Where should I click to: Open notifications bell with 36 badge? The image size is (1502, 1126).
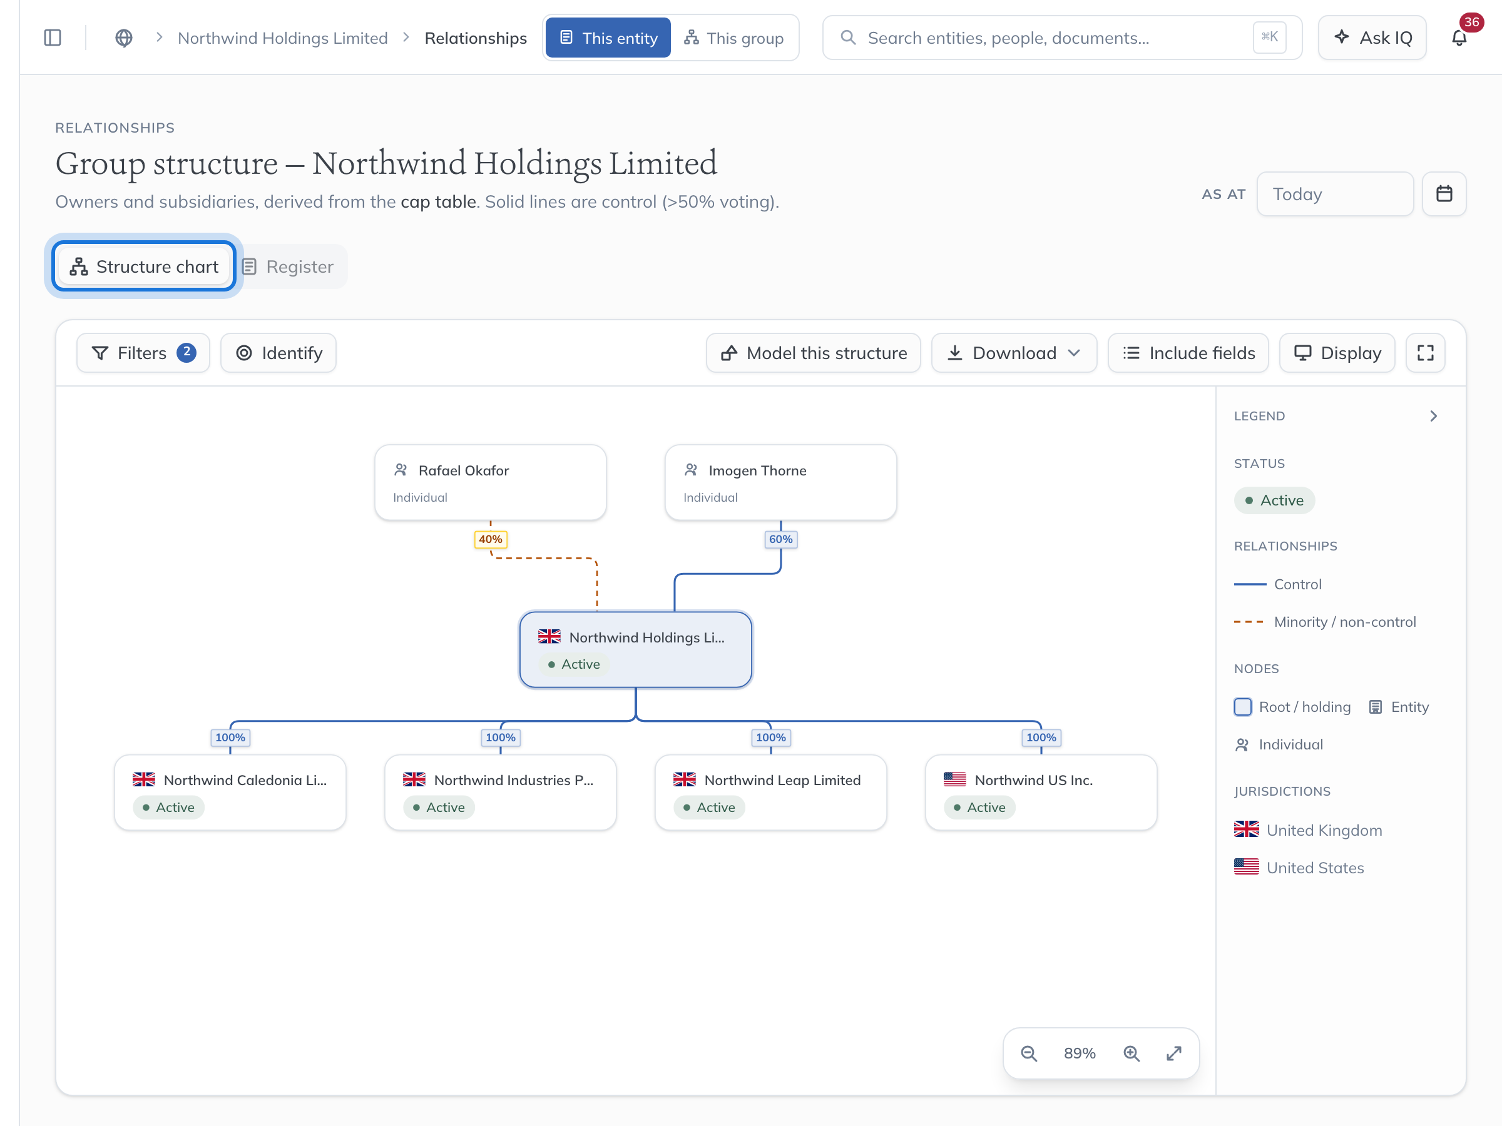(1459, 38)
